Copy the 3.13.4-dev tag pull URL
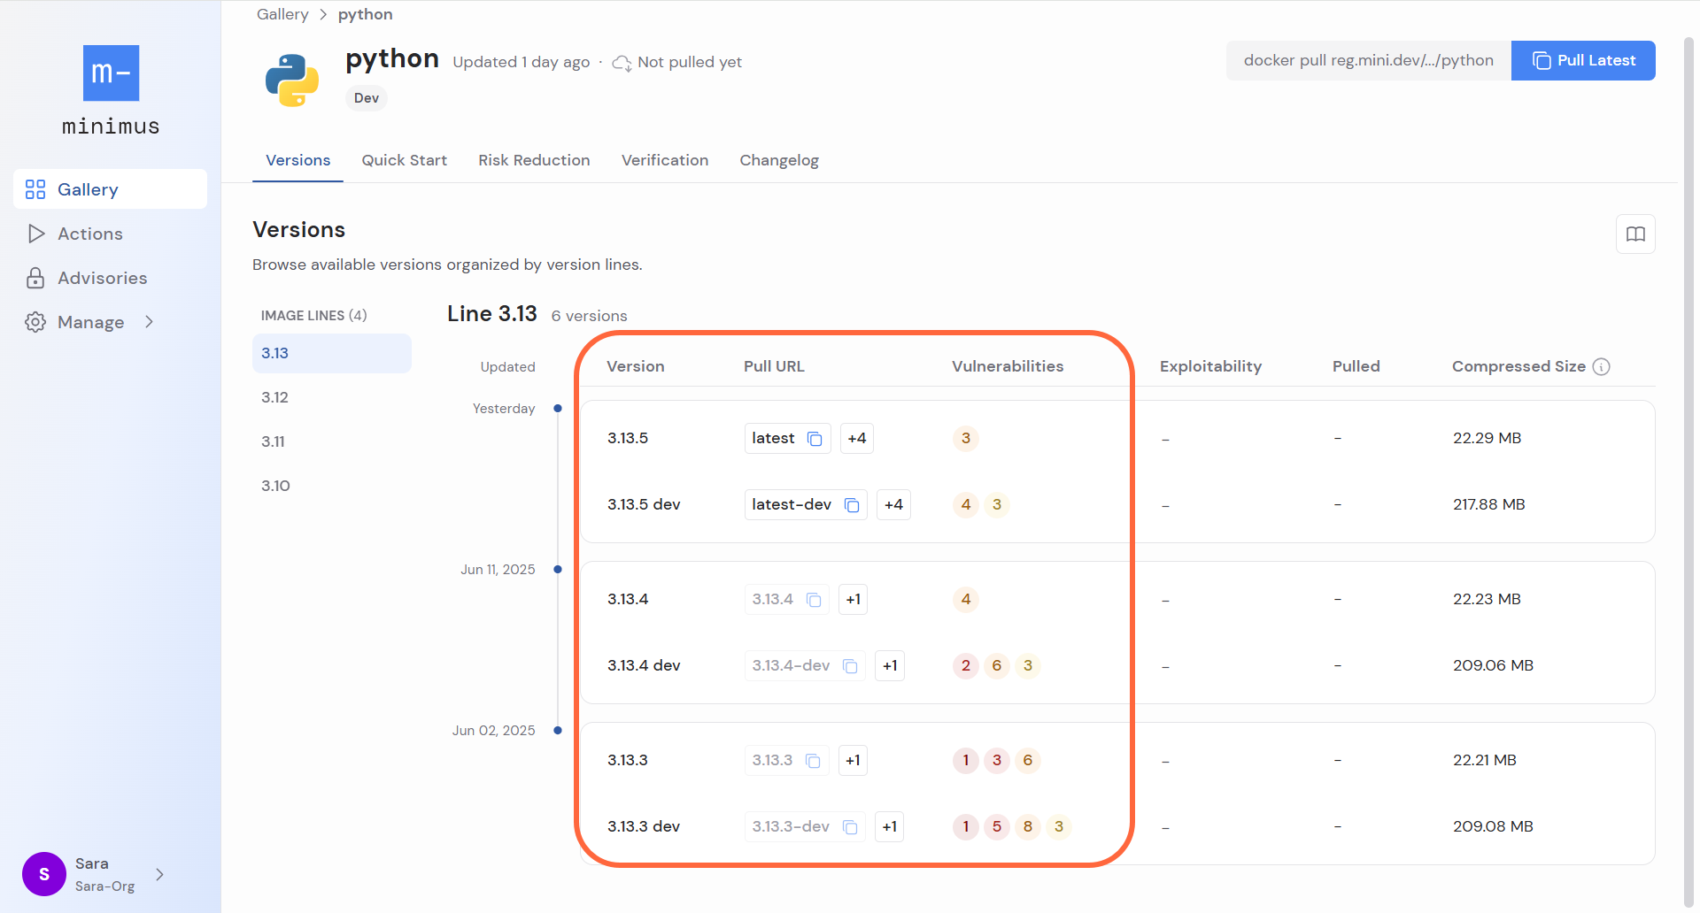Image resolution: width=1700 pixels, height=913 pixels. coord(851,665)
